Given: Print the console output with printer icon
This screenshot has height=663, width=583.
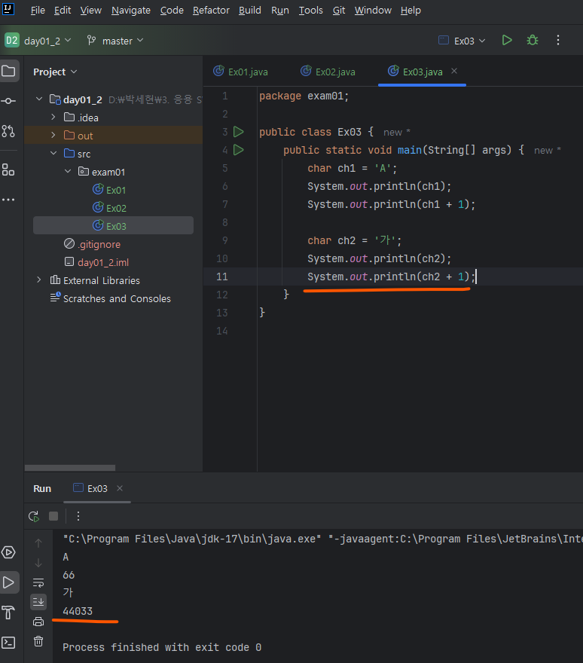Looking at the screenshot, I should (x=38, y=622).
